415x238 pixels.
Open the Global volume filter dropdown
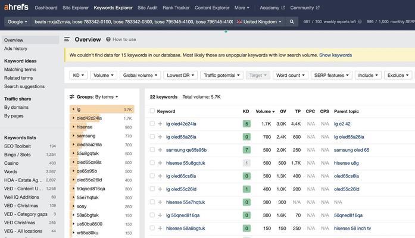141,76
